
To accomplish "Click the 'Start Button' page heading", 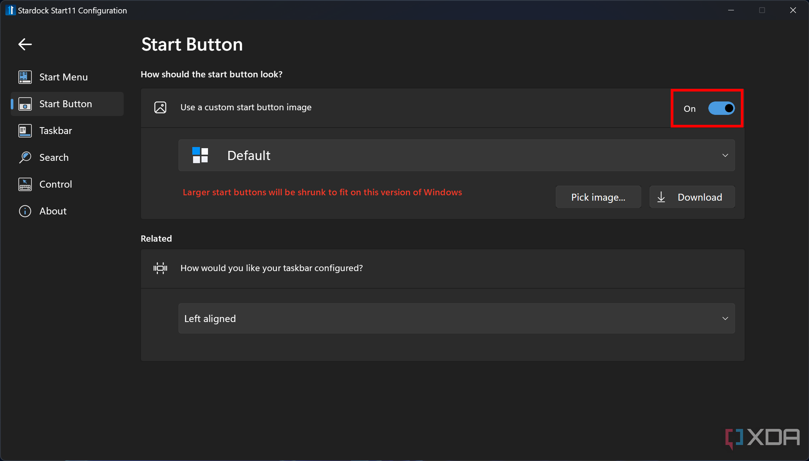I will pos(192,44).
